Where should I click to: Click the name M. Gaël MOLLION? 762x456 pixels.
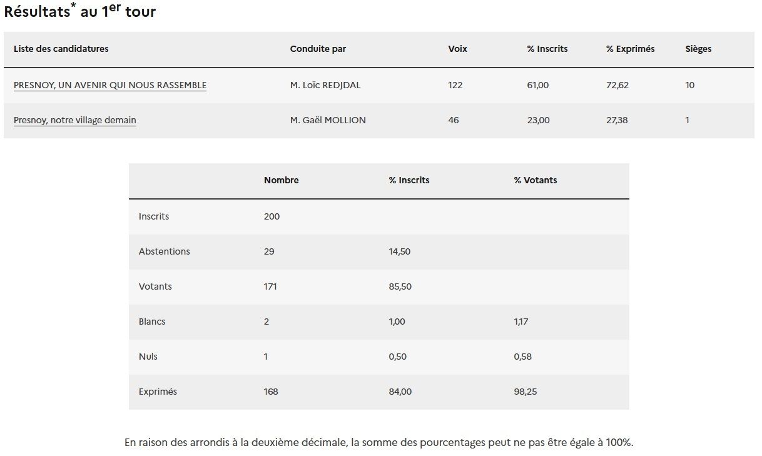pyautogui.click(x=328, y=120)
